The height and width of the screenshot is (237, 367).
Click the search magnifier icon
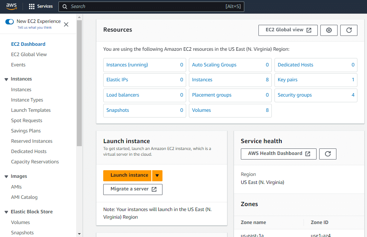coord(65,6)
